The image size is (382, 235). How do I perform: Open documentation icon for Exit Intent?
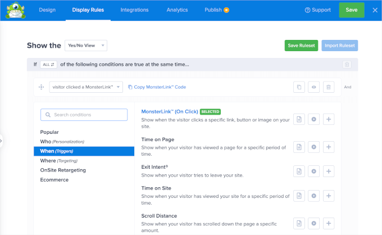point(299,171)
